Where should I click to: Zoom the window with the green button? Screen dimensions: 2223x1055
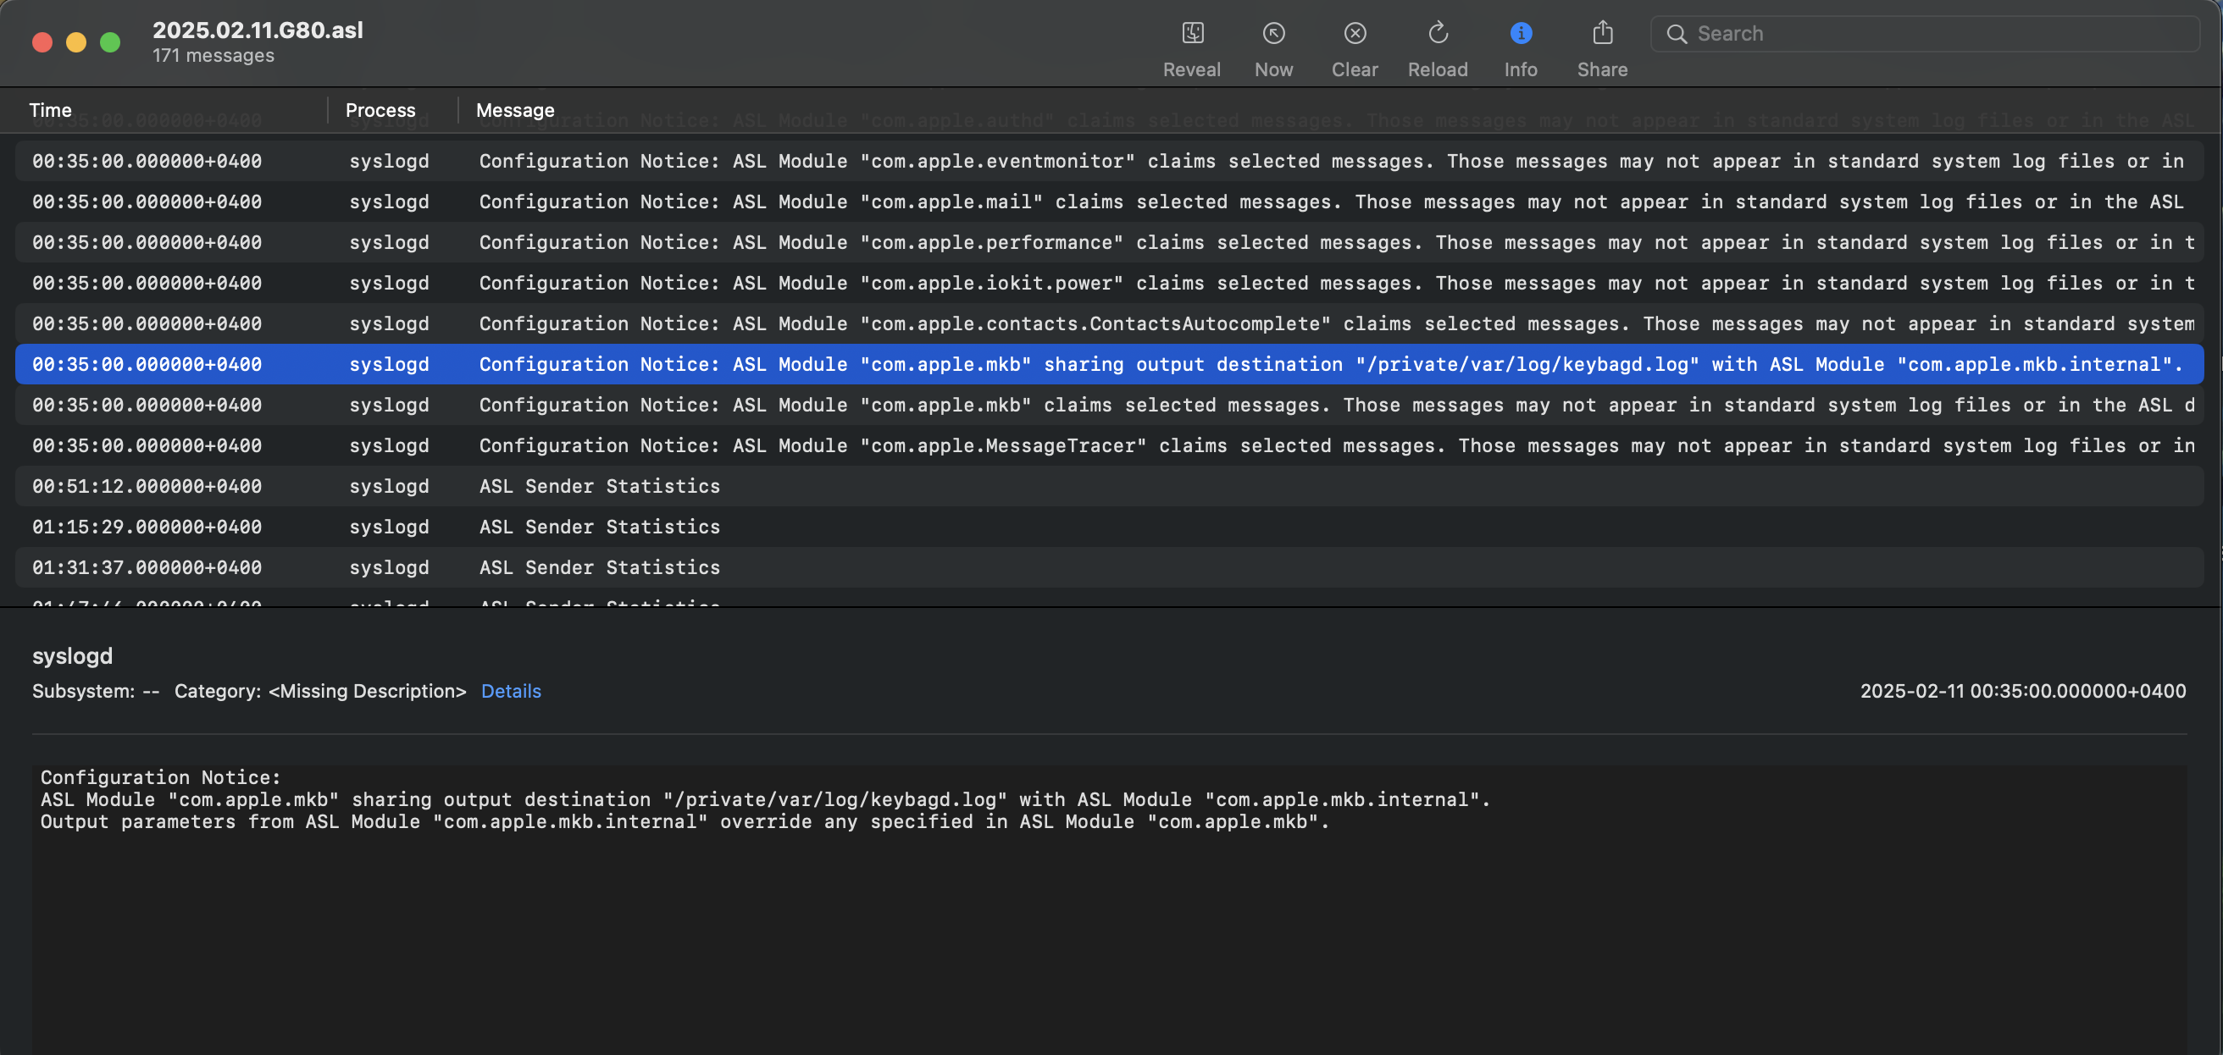tap(110, 42)
